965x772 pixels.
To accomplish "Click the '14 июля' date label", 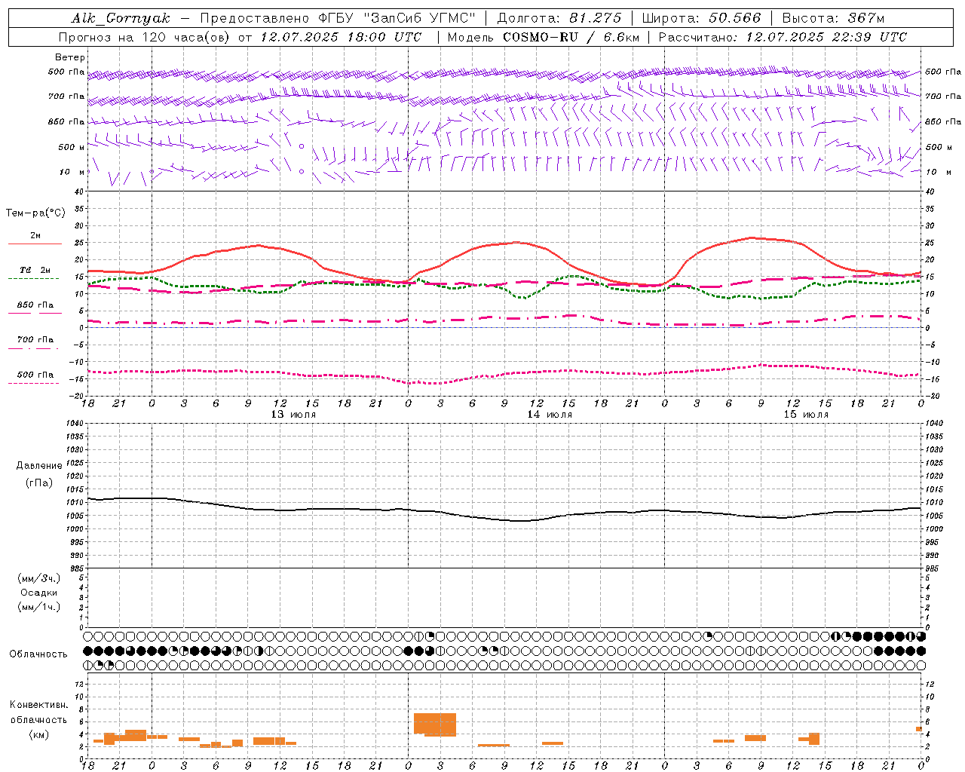I will tap(550, 415).
